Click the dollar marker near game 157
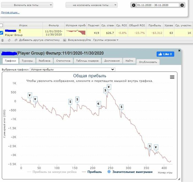The image size is (193, 182). tap(77, 99)
